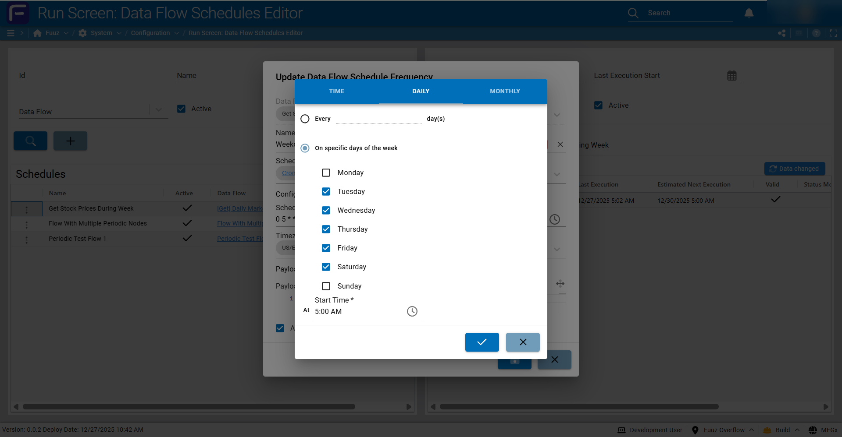This screenshot has height=437, width=842.
Task: Select the Every day(s) radio option
Action: [x=305, y=119]
